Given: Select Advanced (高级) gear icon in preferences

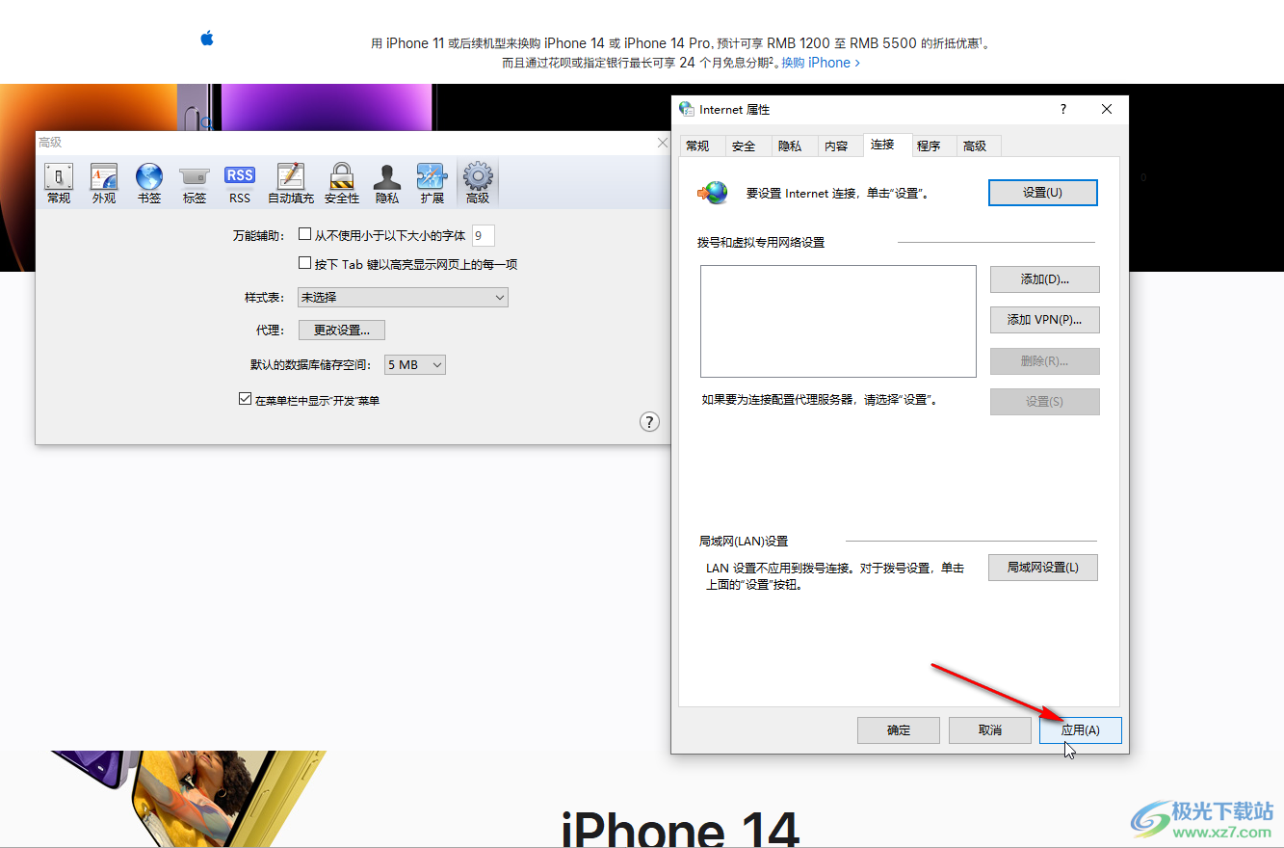Looking at the screenshot, I should pos(478,183).
